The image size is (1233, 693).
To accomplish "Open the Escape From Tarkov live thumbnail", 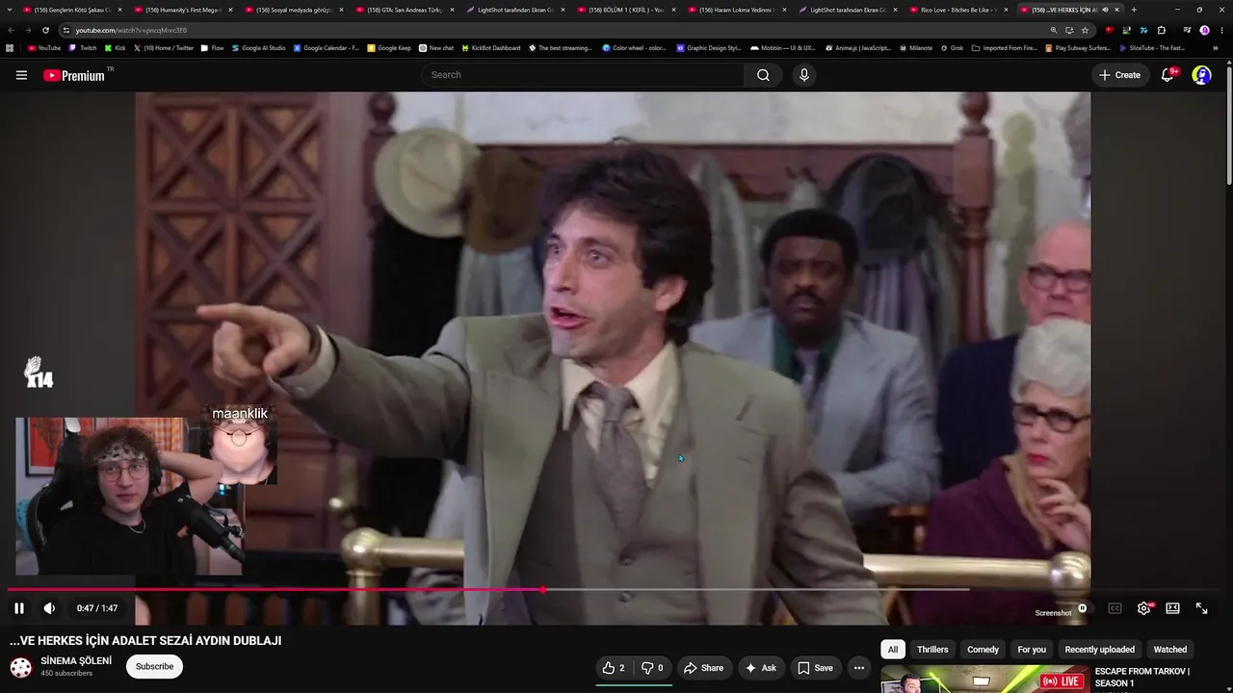I will coord(984,680).
